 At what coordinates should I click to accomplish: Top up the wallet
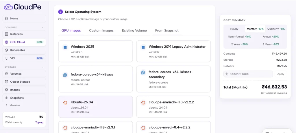pyautogui.click(x=39, y=122)
